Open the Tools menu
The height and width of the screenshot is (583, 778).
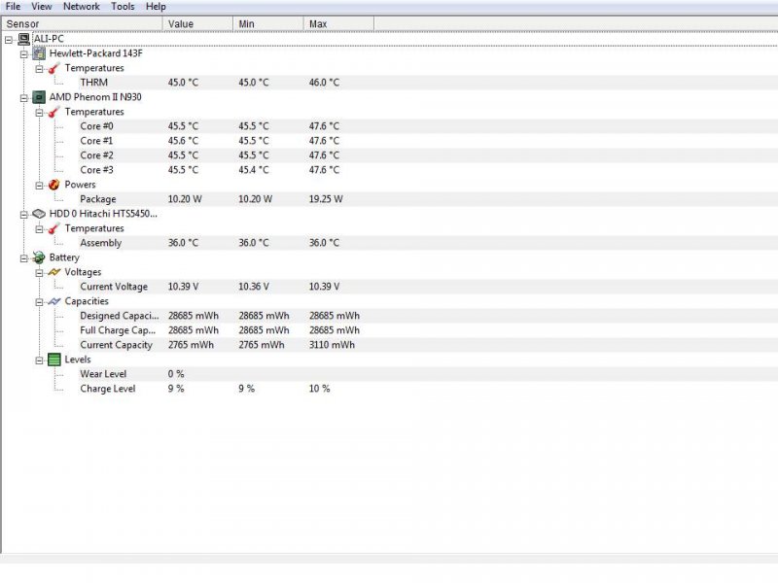pos(123,7)
